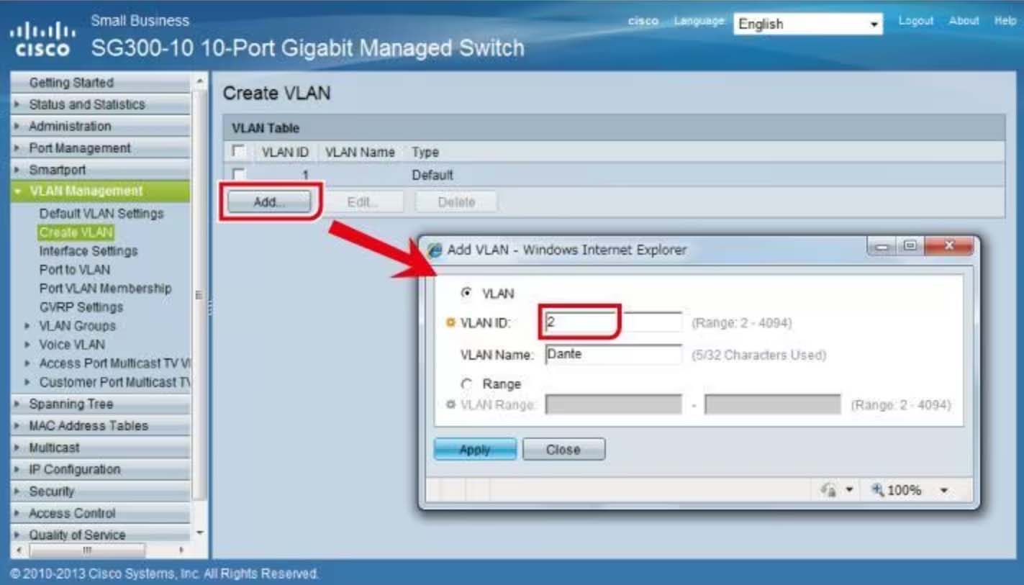Open GVRP Settings page

[x=81, y=307]
